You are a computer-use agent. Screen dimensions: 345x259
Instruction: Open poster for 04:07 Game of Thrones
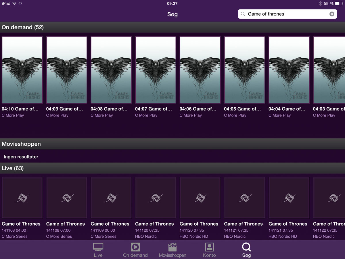coord(156,70)
